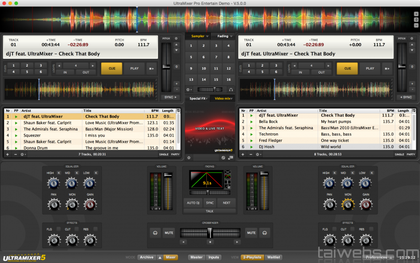Remove a track with right playlist minus icon
This screenshot has height=263, width=420.
point(250,154)
